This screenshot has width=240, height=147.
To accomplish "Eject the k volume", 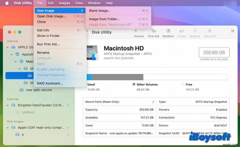I will tap(68, 135).
